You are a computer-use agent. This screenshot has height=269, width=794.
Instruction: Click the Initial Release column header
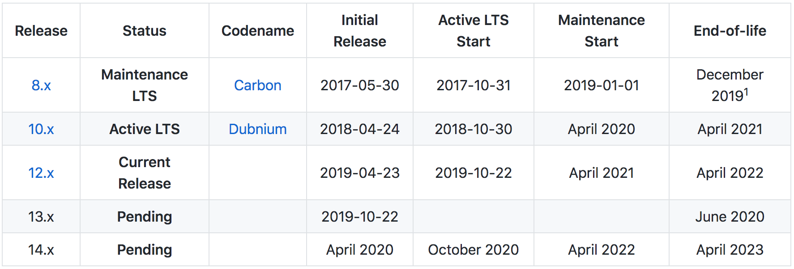360,31
